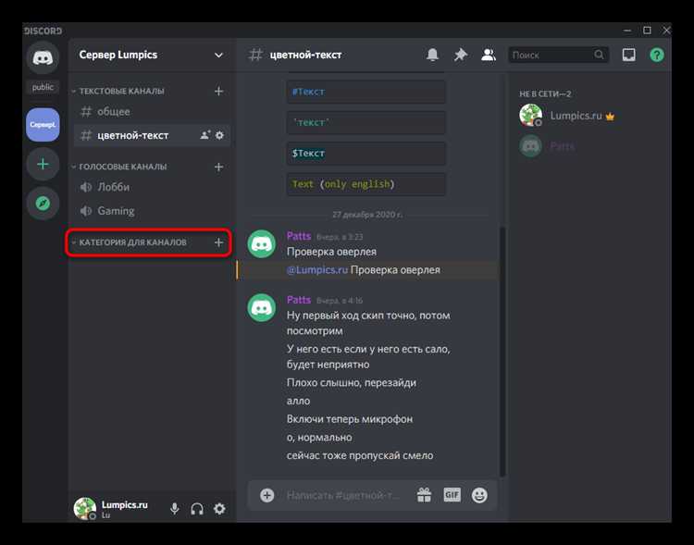The image size is (694, 545).
Task: Click the Patts name at 4:16
Action: click(299, 300)
